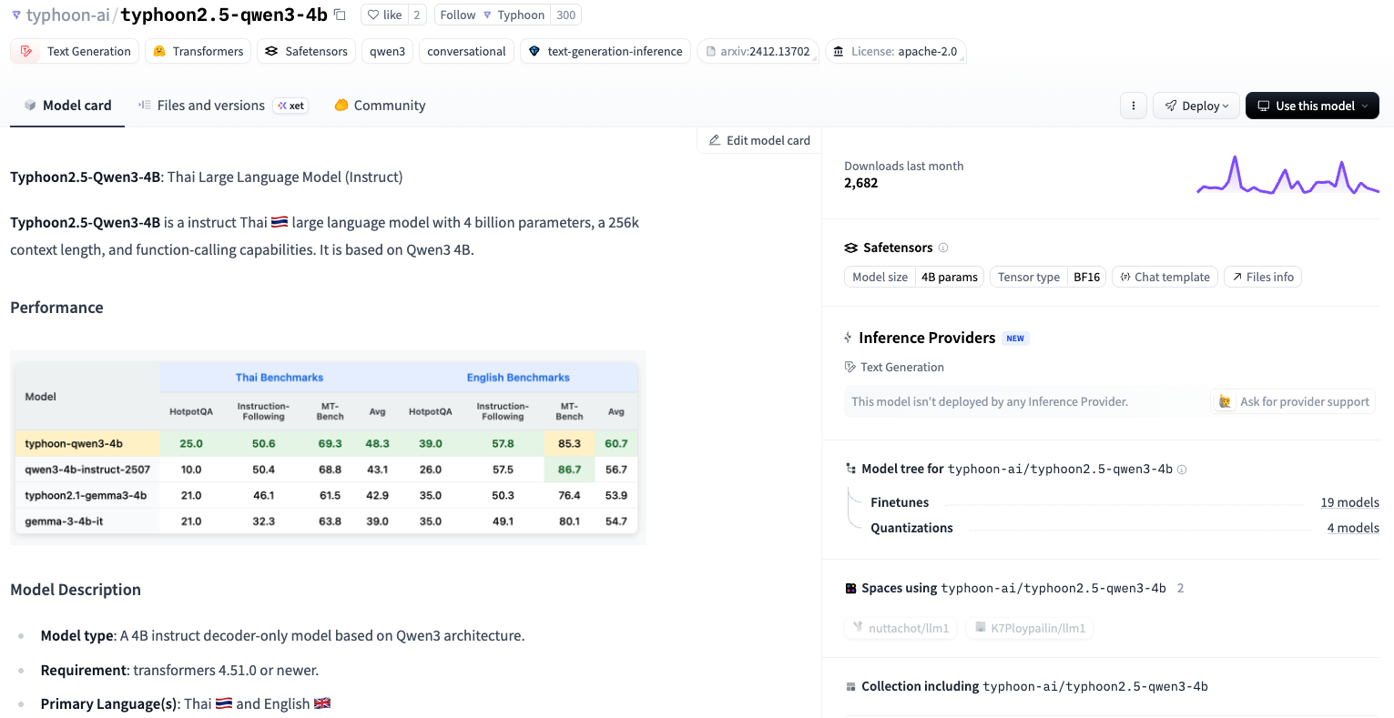The width and height of the screenshot is (1394, 718).
Task: Open the performance benchmark table image
Action: (x=328, y=448)
